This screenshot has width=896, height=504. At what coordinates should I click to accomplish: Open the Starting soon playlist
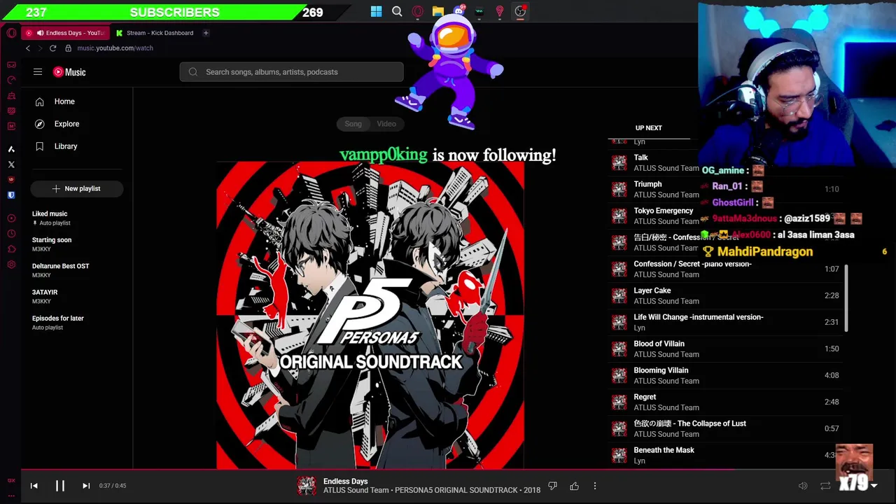pos(77,244)
